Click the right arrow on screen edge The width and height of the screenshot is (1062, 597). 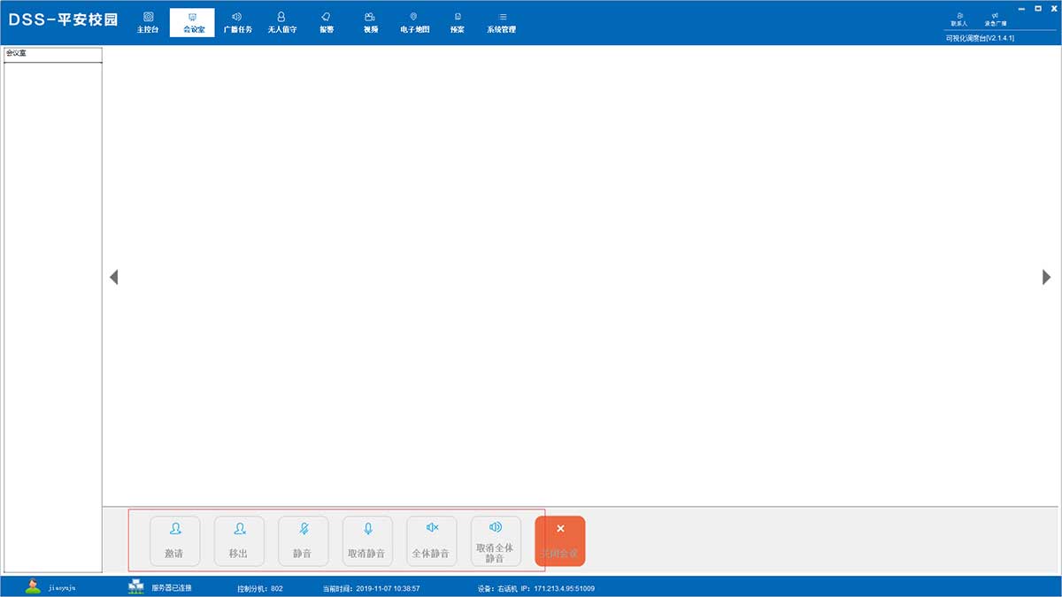tap(1047, 277)
